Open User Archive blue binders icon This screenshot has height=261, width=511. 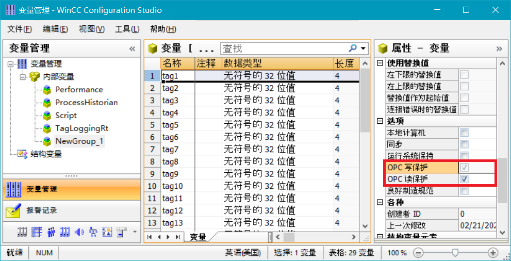point(65,232)
